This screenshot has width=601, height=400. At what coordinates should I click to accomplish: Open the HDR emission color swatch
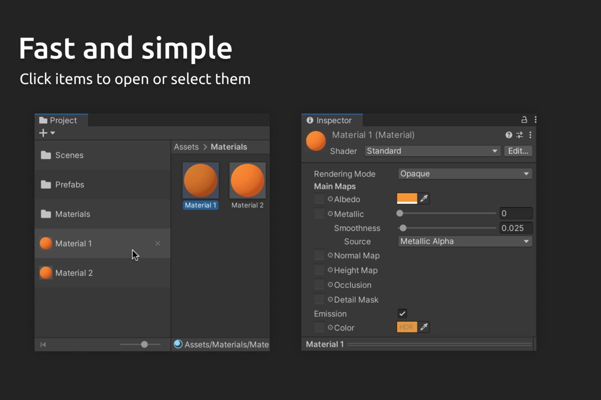pyautogui.click(x=407, y=327)
